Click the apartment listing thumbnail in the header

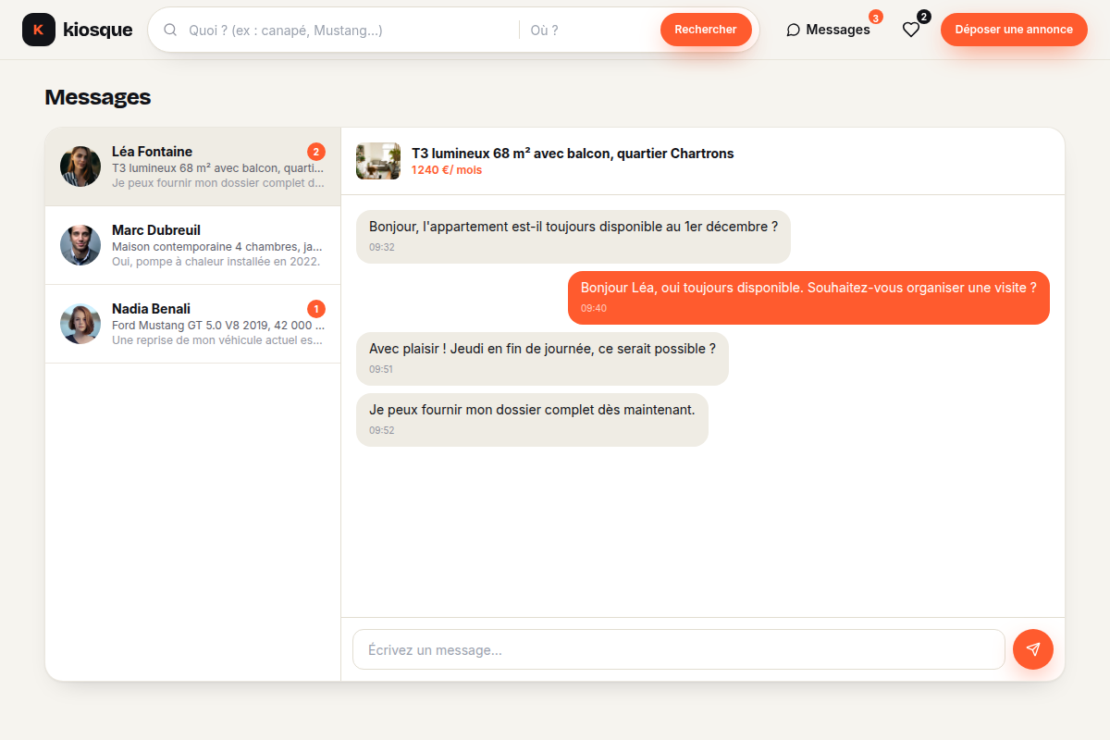pos(378,161)
